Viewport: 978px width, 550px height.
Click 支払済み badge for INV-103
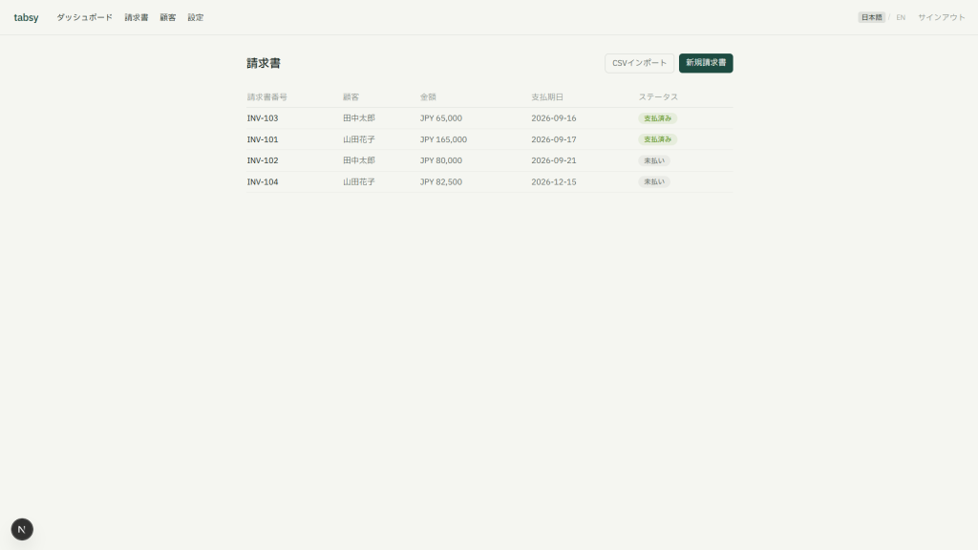point(657,117)
